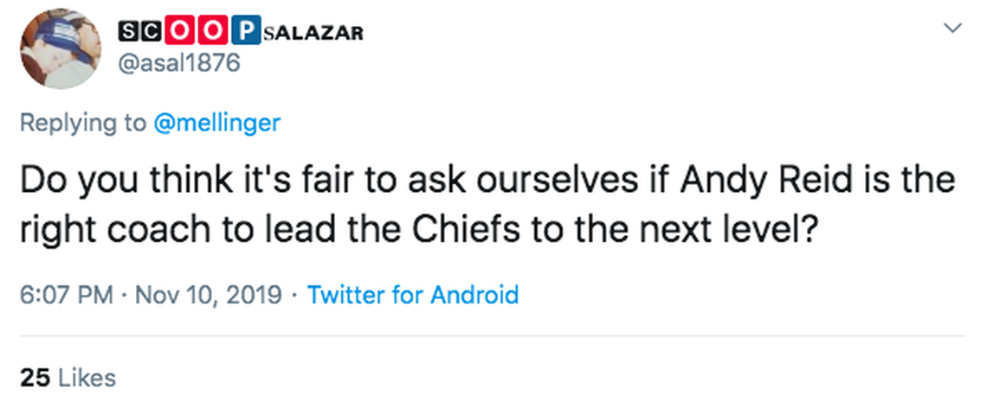Click the black 'C' letter block in name
This screenshot has height=408, width=987.
tap(148, 31)
